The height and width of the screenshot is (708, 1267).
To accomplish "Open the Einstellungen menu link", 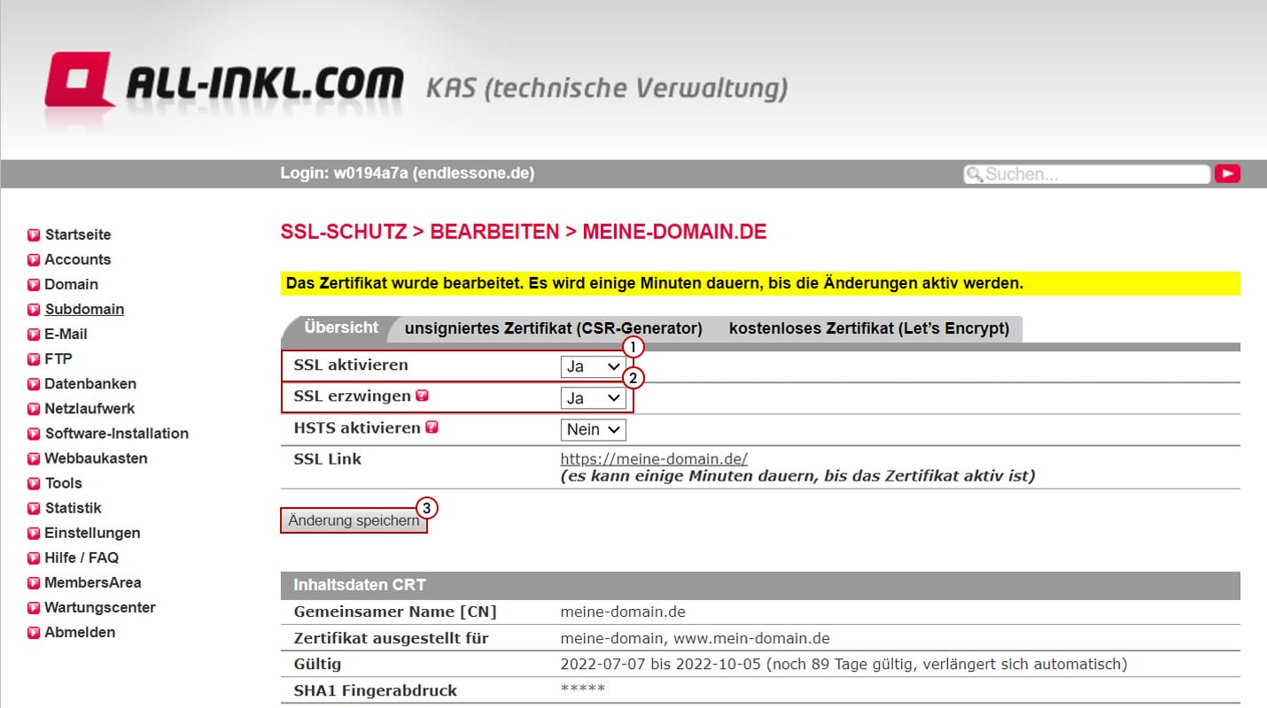I will [93, 532].
